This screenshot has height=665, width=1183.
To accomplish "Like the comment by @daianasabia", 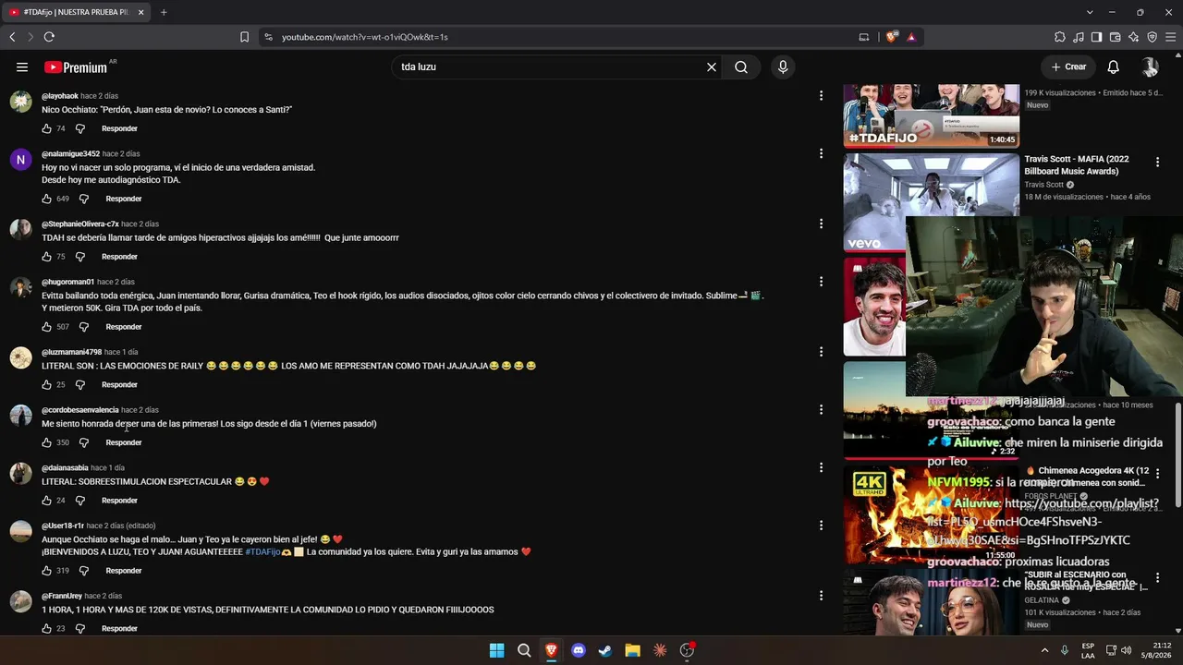I will pyautogui.click(x=47, y=501).
